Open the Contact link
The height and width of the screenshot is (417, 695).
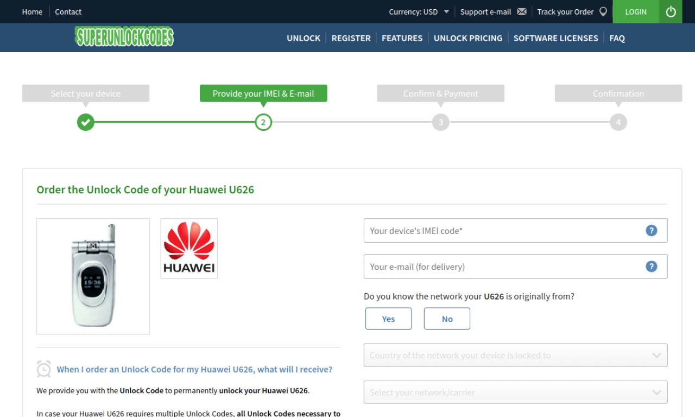point(68,11)
